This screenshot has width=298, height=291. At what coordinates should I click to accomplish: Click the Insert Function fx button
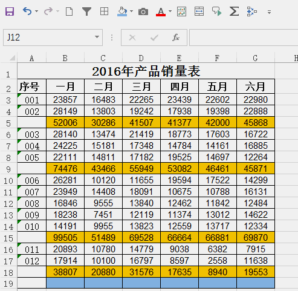point(176,38)
